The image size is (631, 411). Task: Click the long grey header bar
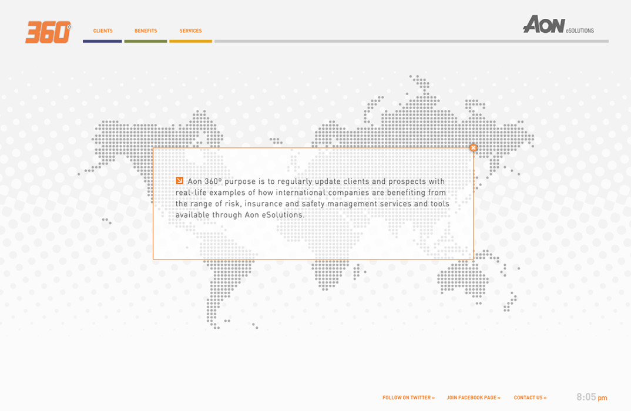(x=411, y=41)
